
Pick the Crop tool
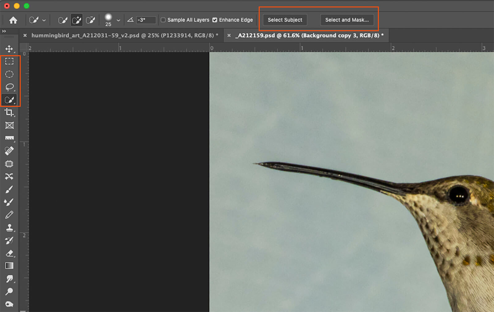click(9, 113)
